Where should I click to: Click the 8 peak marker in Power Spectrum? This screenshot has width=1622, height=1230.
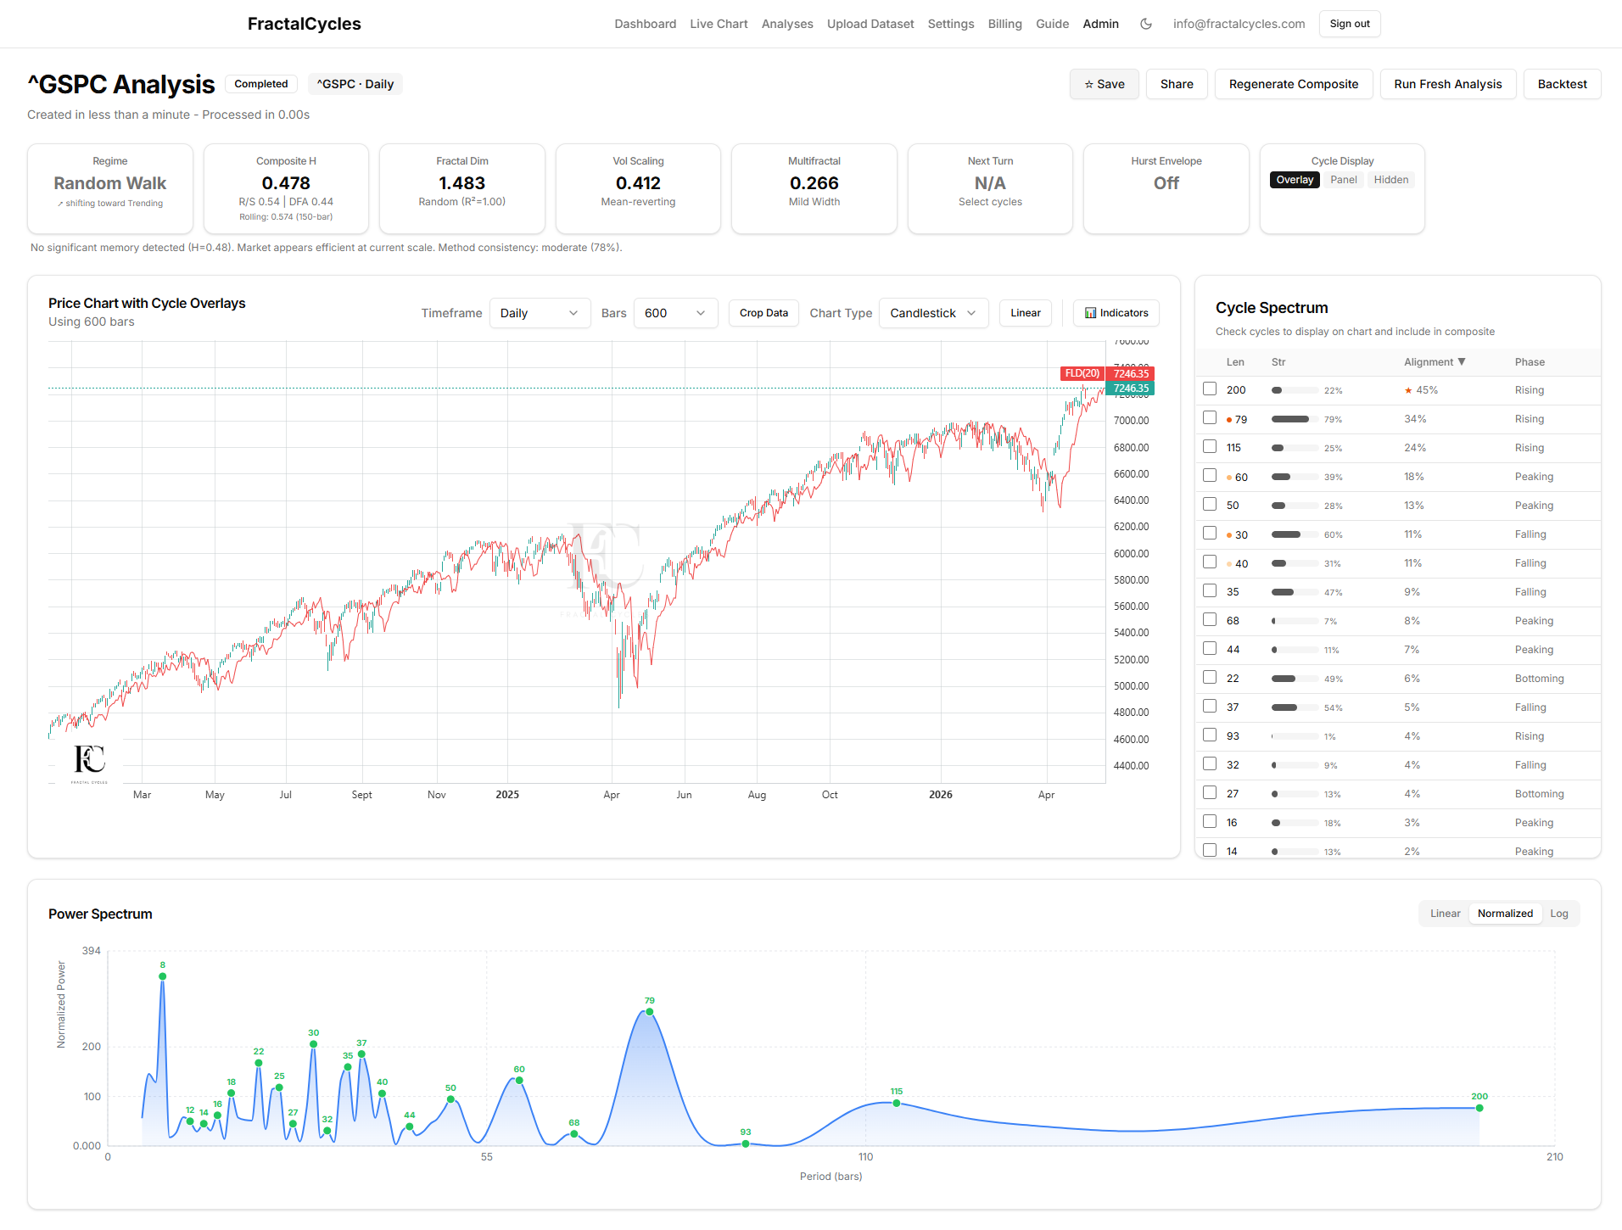pyautogui.click(x=162, y=976)
